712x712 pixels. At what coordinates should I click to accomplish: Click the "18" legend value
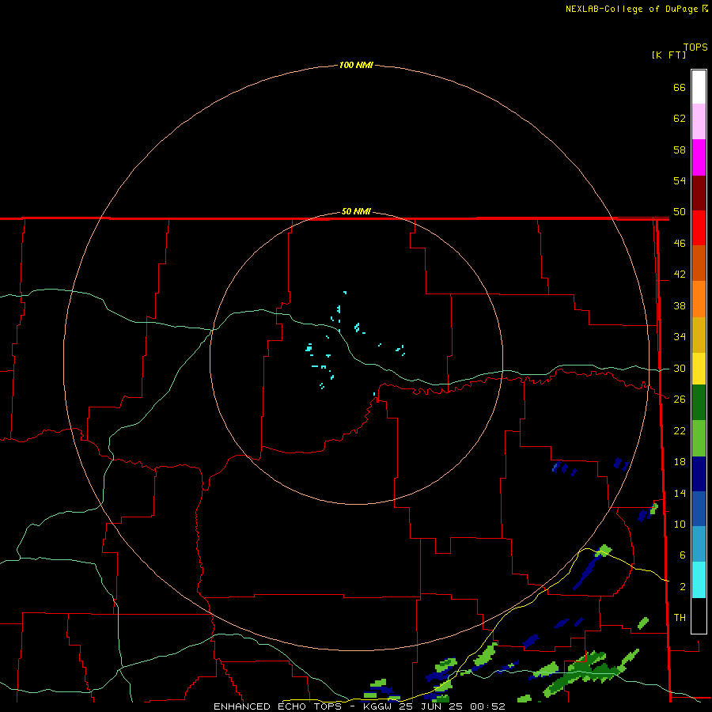(680, 462)
